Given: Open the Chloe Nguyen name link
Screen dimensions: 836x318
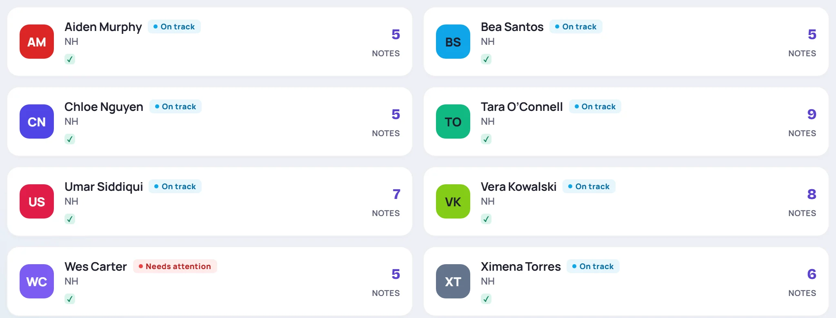Looking at the screenshot, I should (x=104, y=107).
